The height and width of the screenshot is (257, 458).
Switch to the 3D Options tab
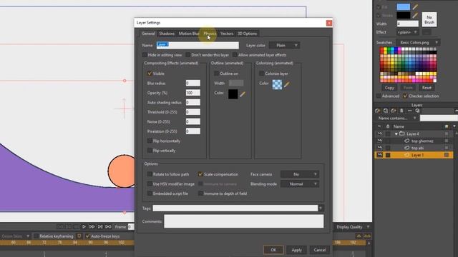pos(247,34)
